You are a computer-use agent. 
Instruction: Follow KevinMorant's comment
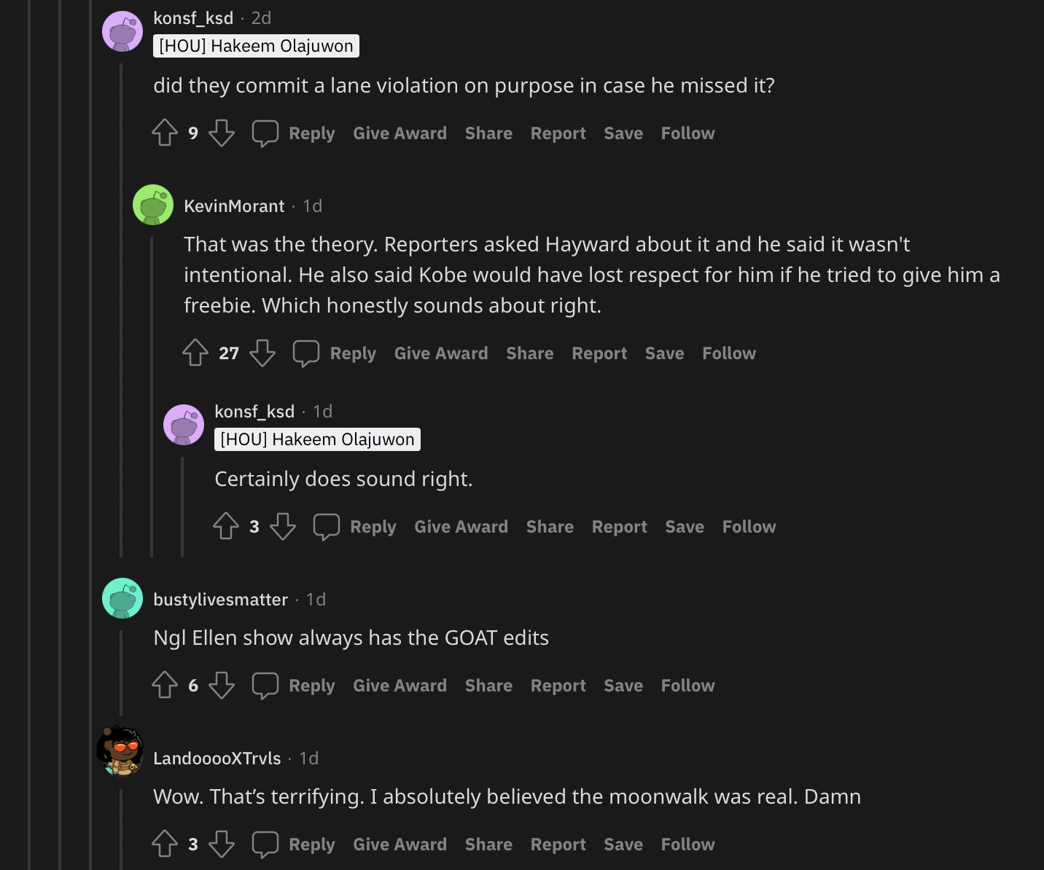(x=729, y=353)
